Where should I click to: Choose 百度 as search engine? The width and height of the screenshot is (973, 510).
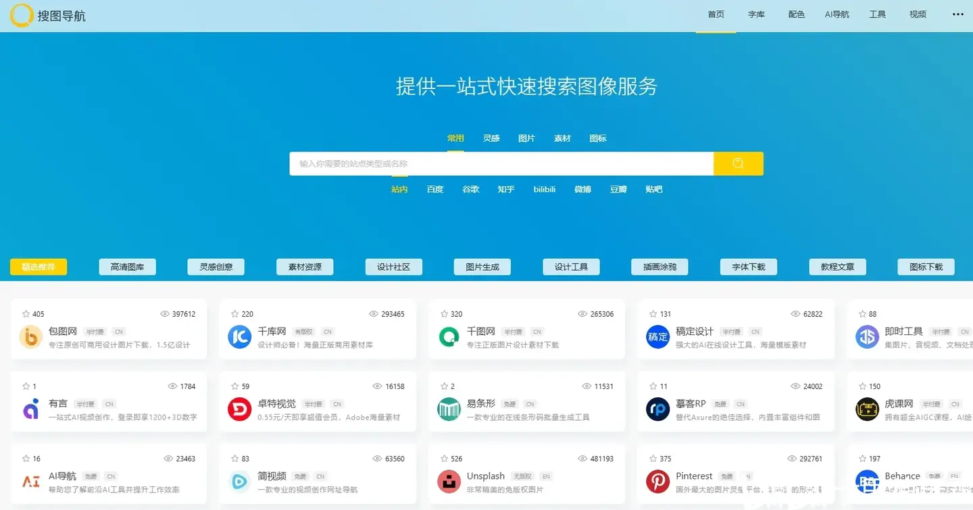coord(435,189)
